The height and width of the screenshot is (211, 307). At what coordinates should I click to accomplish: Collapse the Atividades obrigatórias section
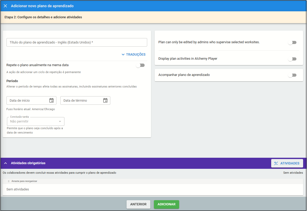[x=5, y=163]
